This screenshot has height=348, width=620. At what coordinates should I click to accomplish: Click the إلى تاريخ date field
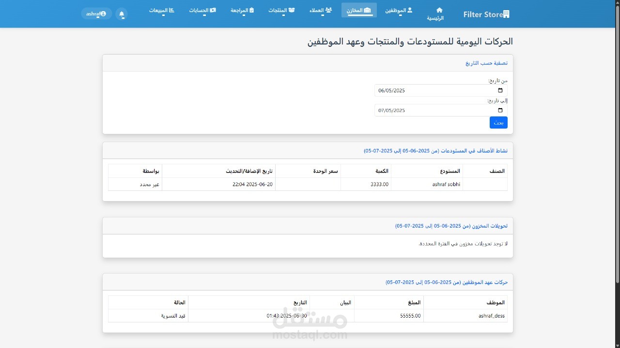click(x=441, y=110)
